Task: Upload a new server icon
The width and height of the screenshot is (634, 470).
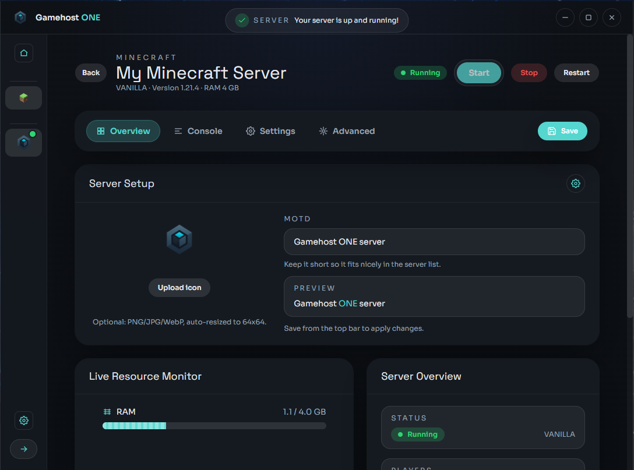Action: [179, 287]
